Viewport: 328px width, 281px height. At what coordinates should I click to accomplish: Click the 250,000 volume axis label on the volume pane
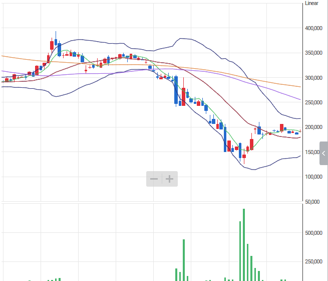tap(313, 261)
